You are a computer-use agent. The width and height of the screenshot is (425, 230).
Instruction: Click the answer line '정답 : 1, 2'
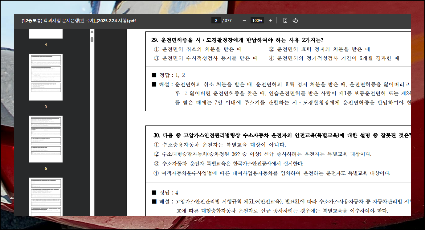[x=168, y=75]
